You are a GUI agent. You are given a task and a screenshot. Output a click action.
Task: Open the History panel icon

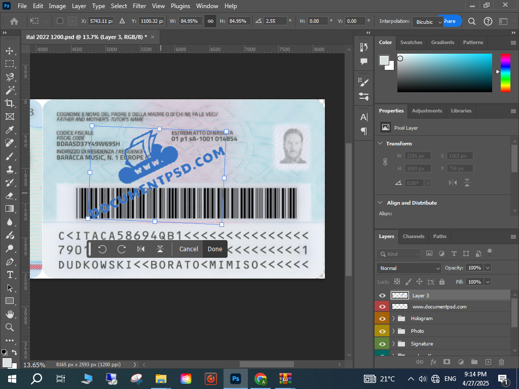(364, 47)
